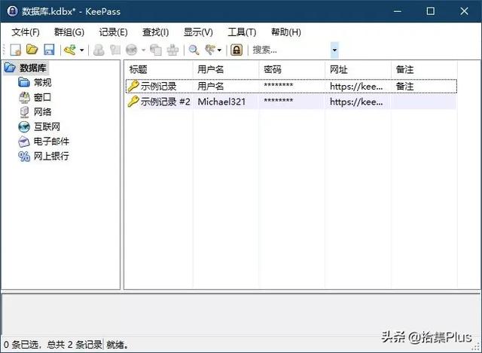Click the Copy user name icon
This screenshot has width=482, height=353.
pyautogui.click(x=99, y=50)
